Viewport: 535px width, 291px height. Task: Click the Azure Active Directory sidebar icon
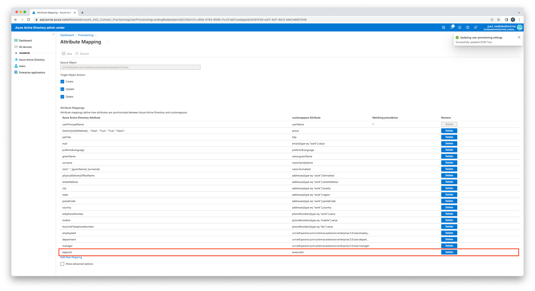[16, 60]
